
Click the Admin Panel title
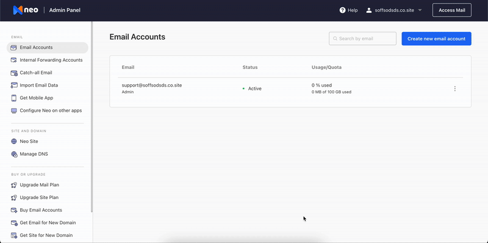(x=65, y=10)
